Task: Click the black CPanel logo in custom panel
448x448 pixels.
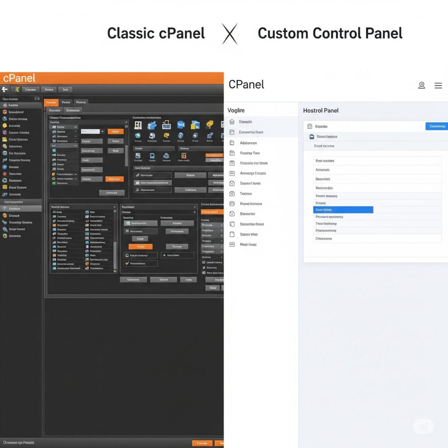Action: pos(246,84)
